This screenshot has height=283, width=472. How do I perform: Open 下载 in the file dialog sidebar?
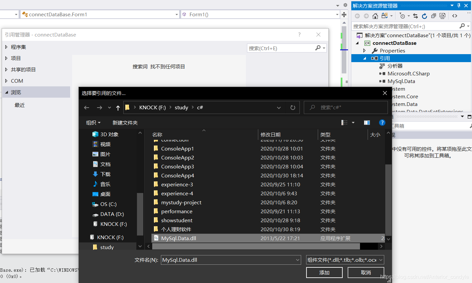[x=105, y=174]
